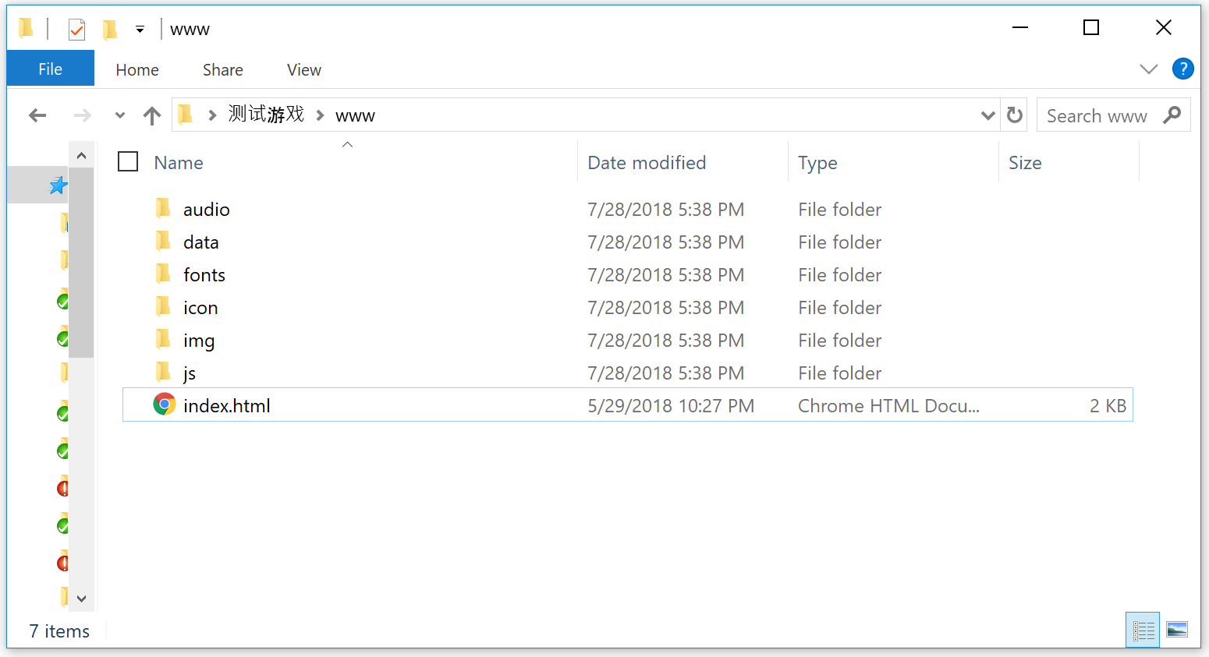Click the New folder icon in title bar
Viewport: 1209px width, 657px height.
tap(109, 30)
